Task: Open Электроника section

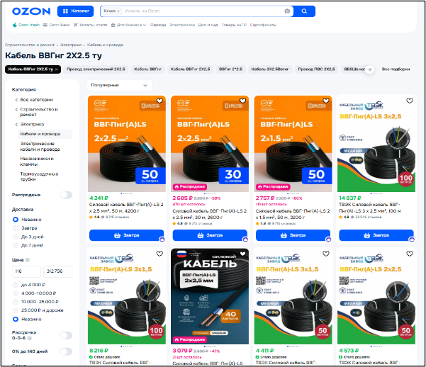Action: pos(182,25)
